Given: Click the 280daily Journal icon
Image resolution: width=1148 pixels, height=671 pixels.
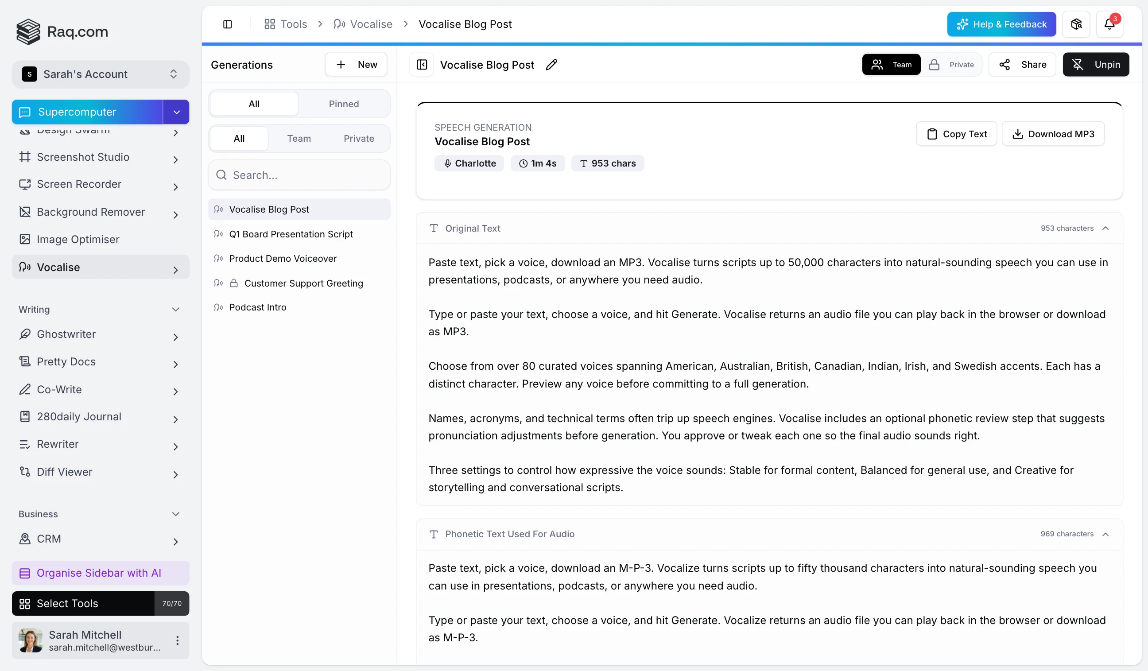Looking at the screenshot, I should click(25, 416).
